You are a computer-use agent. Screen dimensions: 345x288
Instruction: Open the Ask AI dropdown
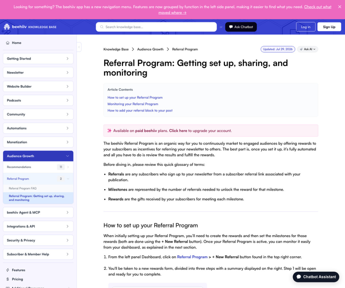308,49
